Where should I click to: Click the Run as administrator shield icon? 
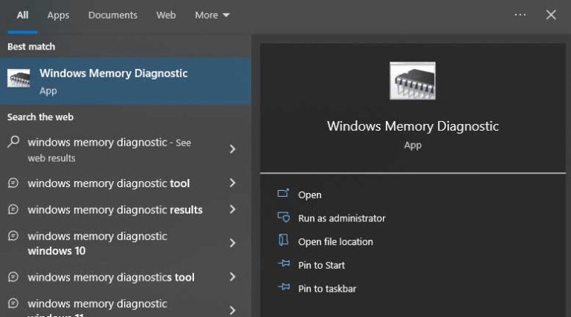(283, 218)
